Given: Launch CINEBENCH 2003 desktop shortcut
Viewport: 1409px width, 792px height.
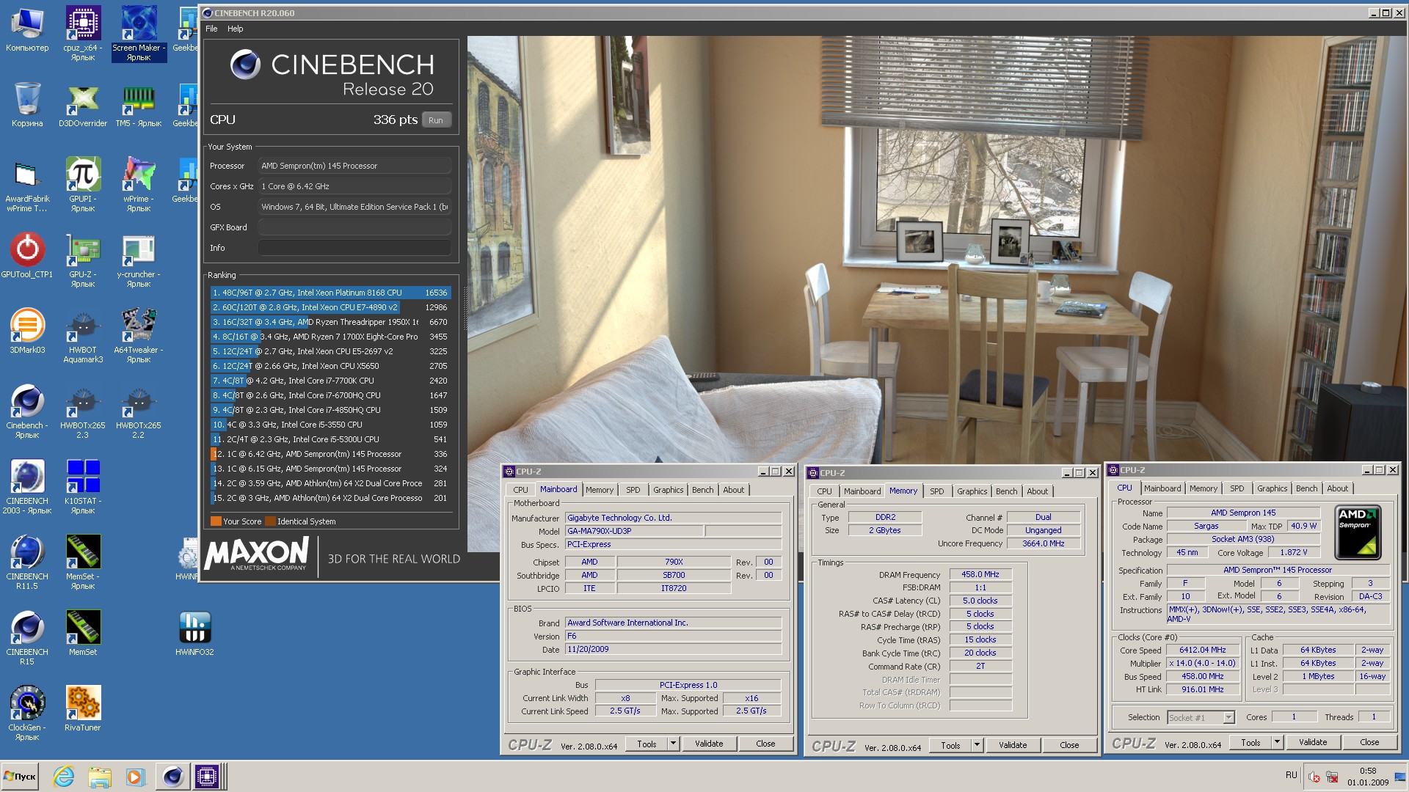Looking at the screenshot, I should click(27, 487).
